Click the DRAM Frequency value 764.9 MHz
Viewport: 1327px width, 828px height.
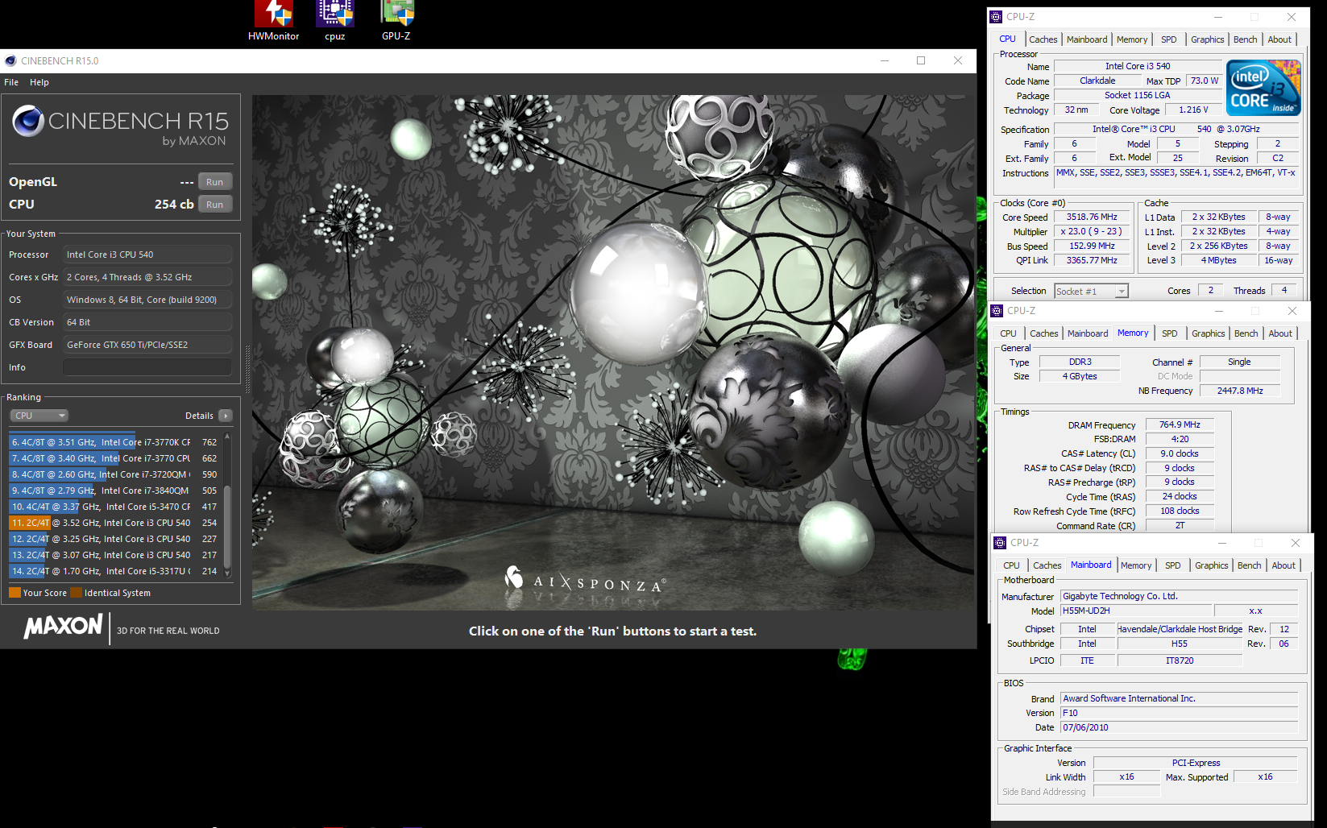(1180, 425)
